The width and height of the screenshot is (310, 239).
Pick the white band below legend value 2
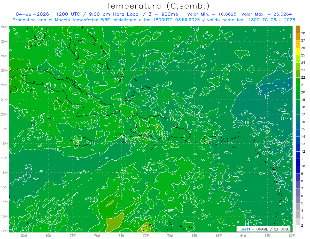coord(298,229)
